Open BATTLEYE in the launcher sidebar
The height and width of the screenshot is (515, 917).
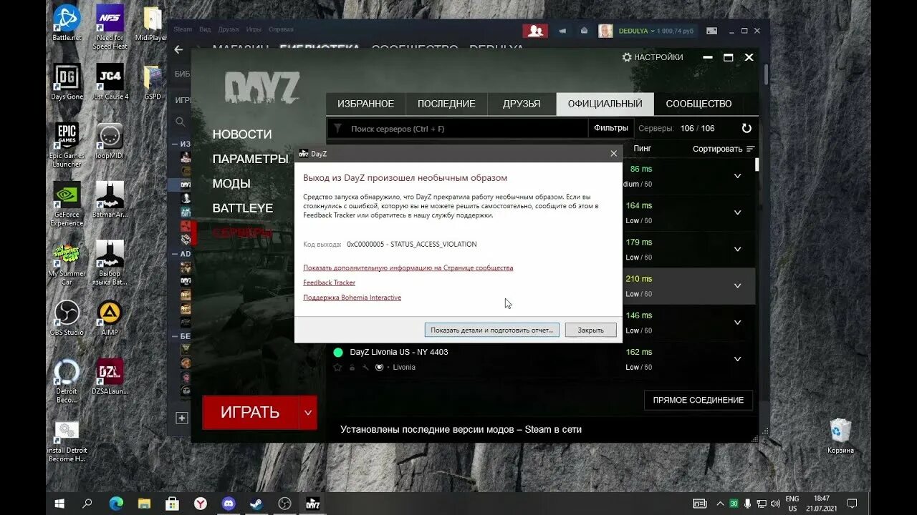coord(243,208)
